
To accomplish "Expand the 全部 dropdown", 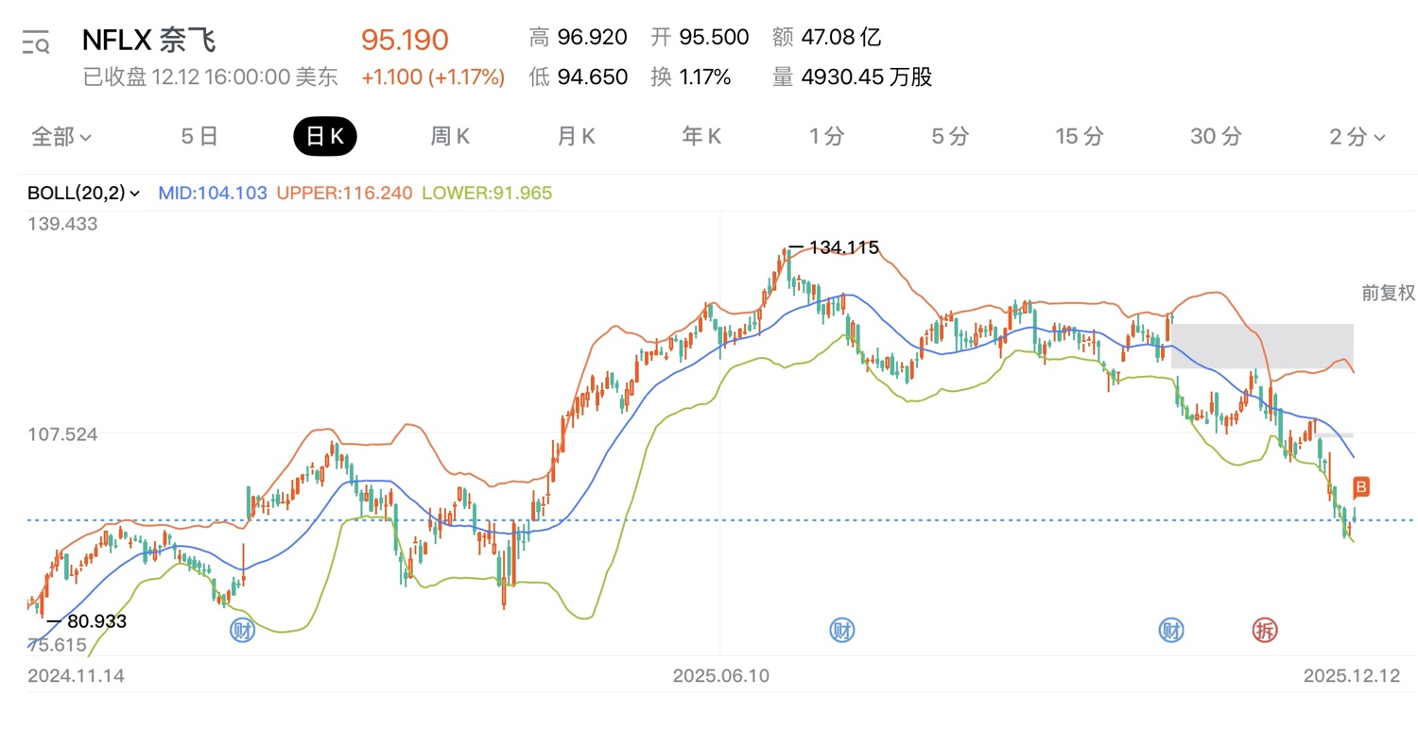I will (61, 137).
